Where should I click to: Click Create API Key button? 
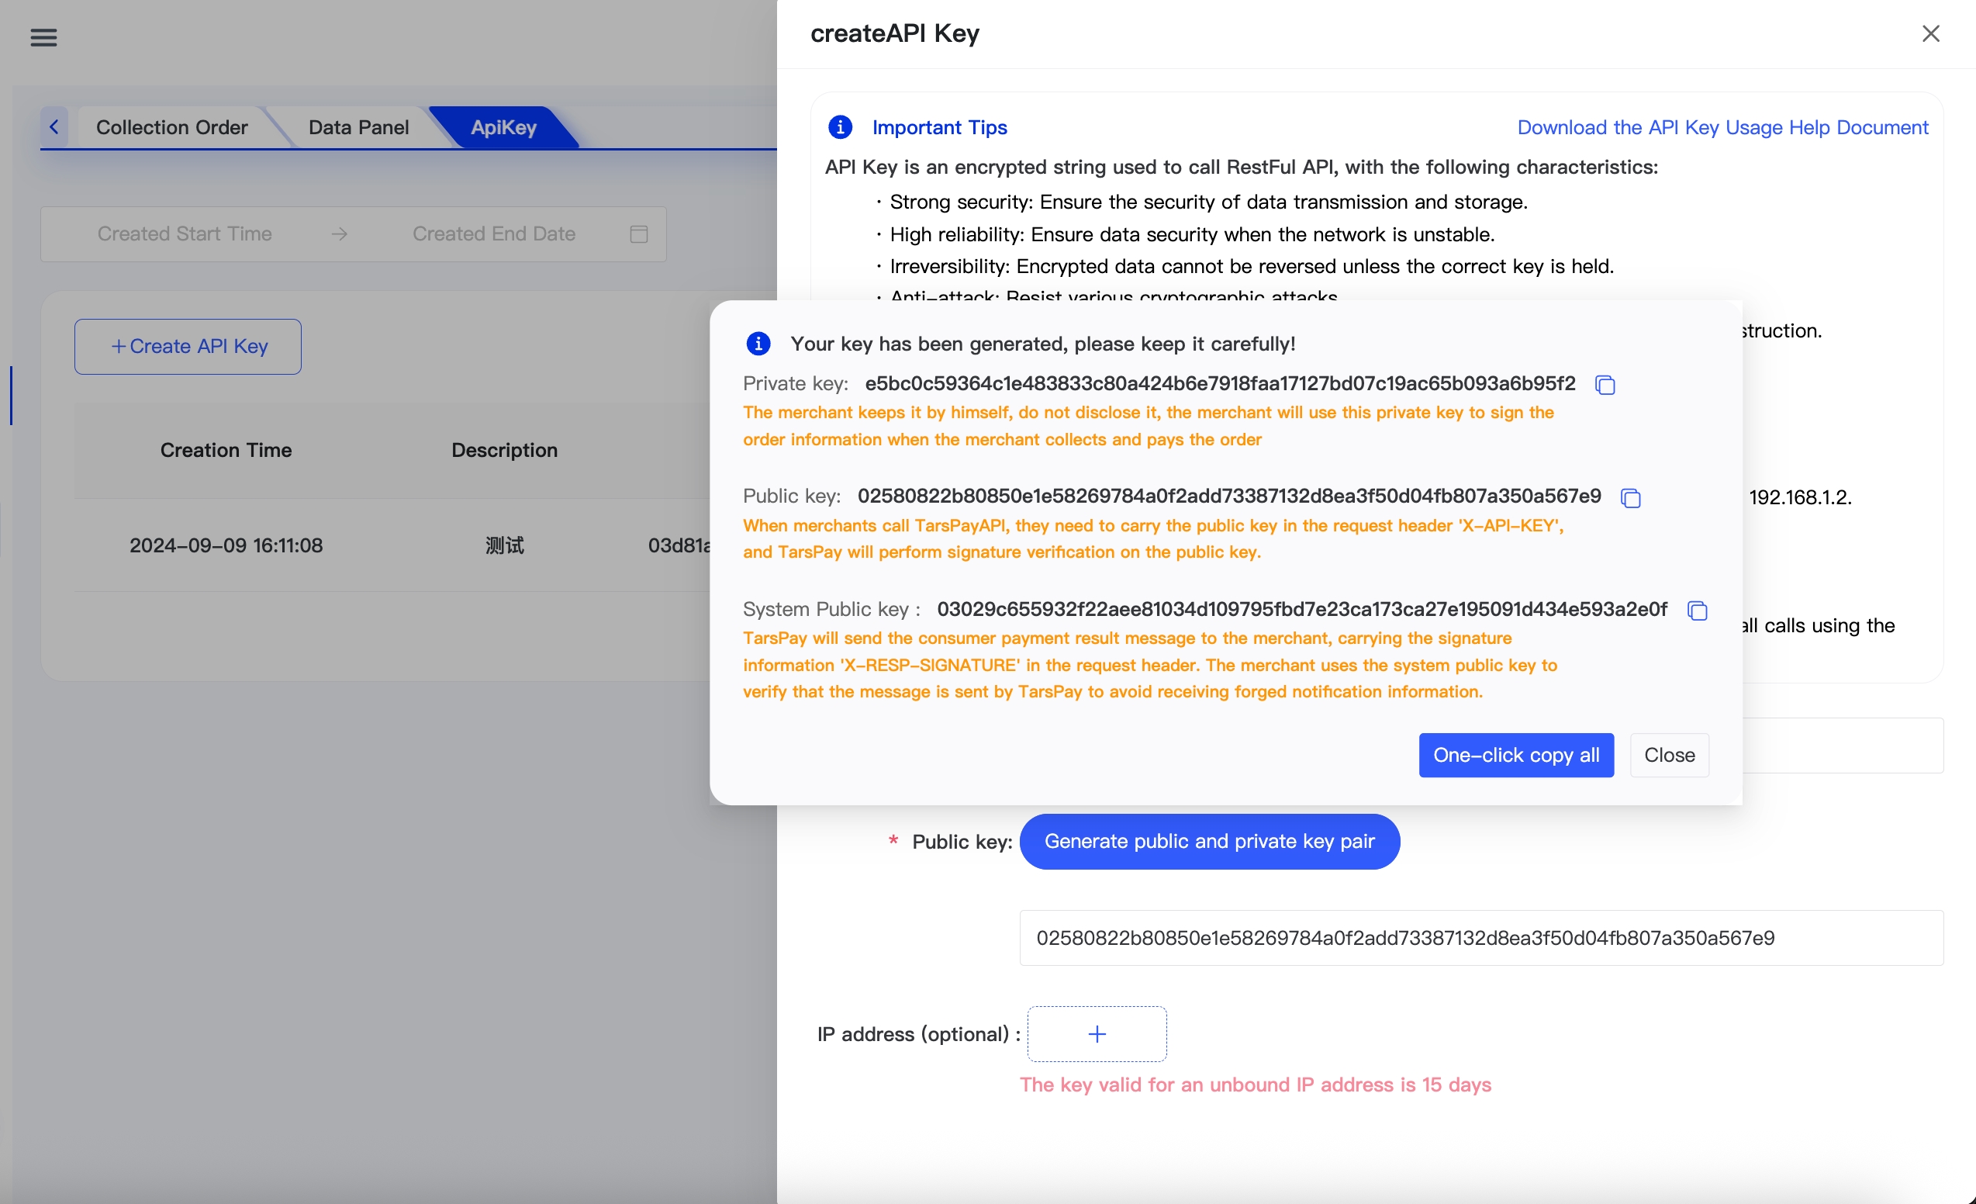[x=188, y=347]
